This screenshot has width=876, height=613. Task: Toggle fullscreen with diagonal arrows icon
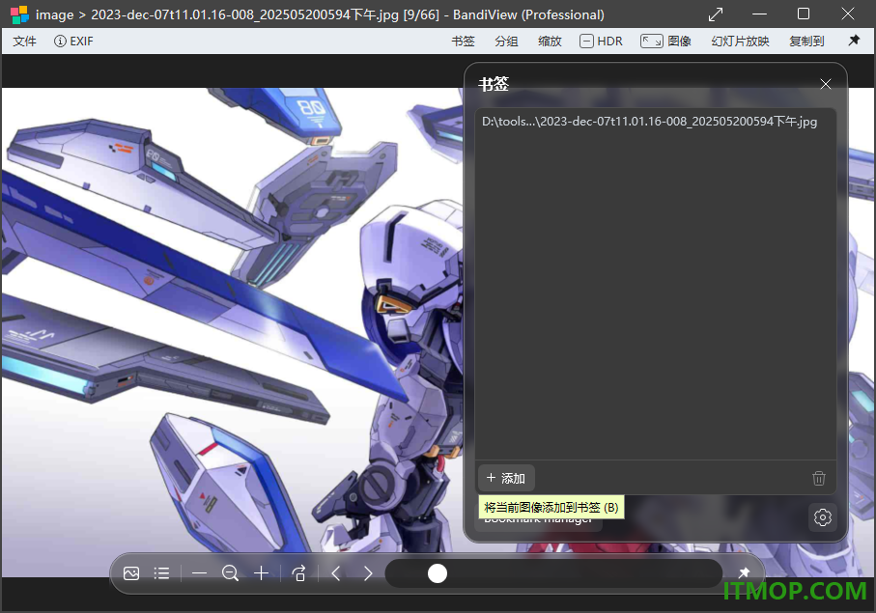pyautogui.click(x=716, y=14)
